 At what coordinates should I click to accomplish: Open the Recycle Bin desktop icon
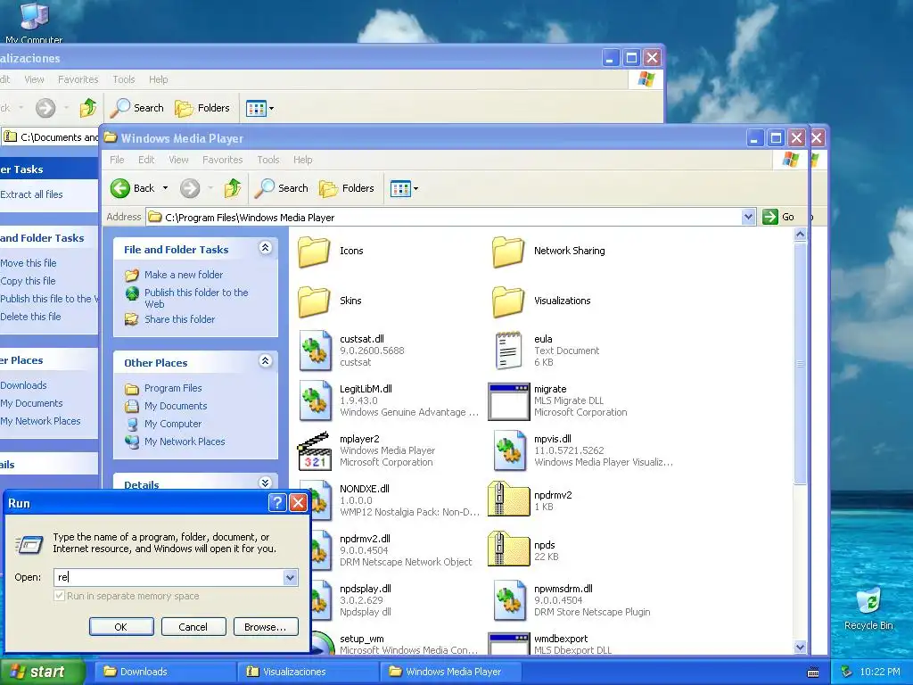click(868, 608)
